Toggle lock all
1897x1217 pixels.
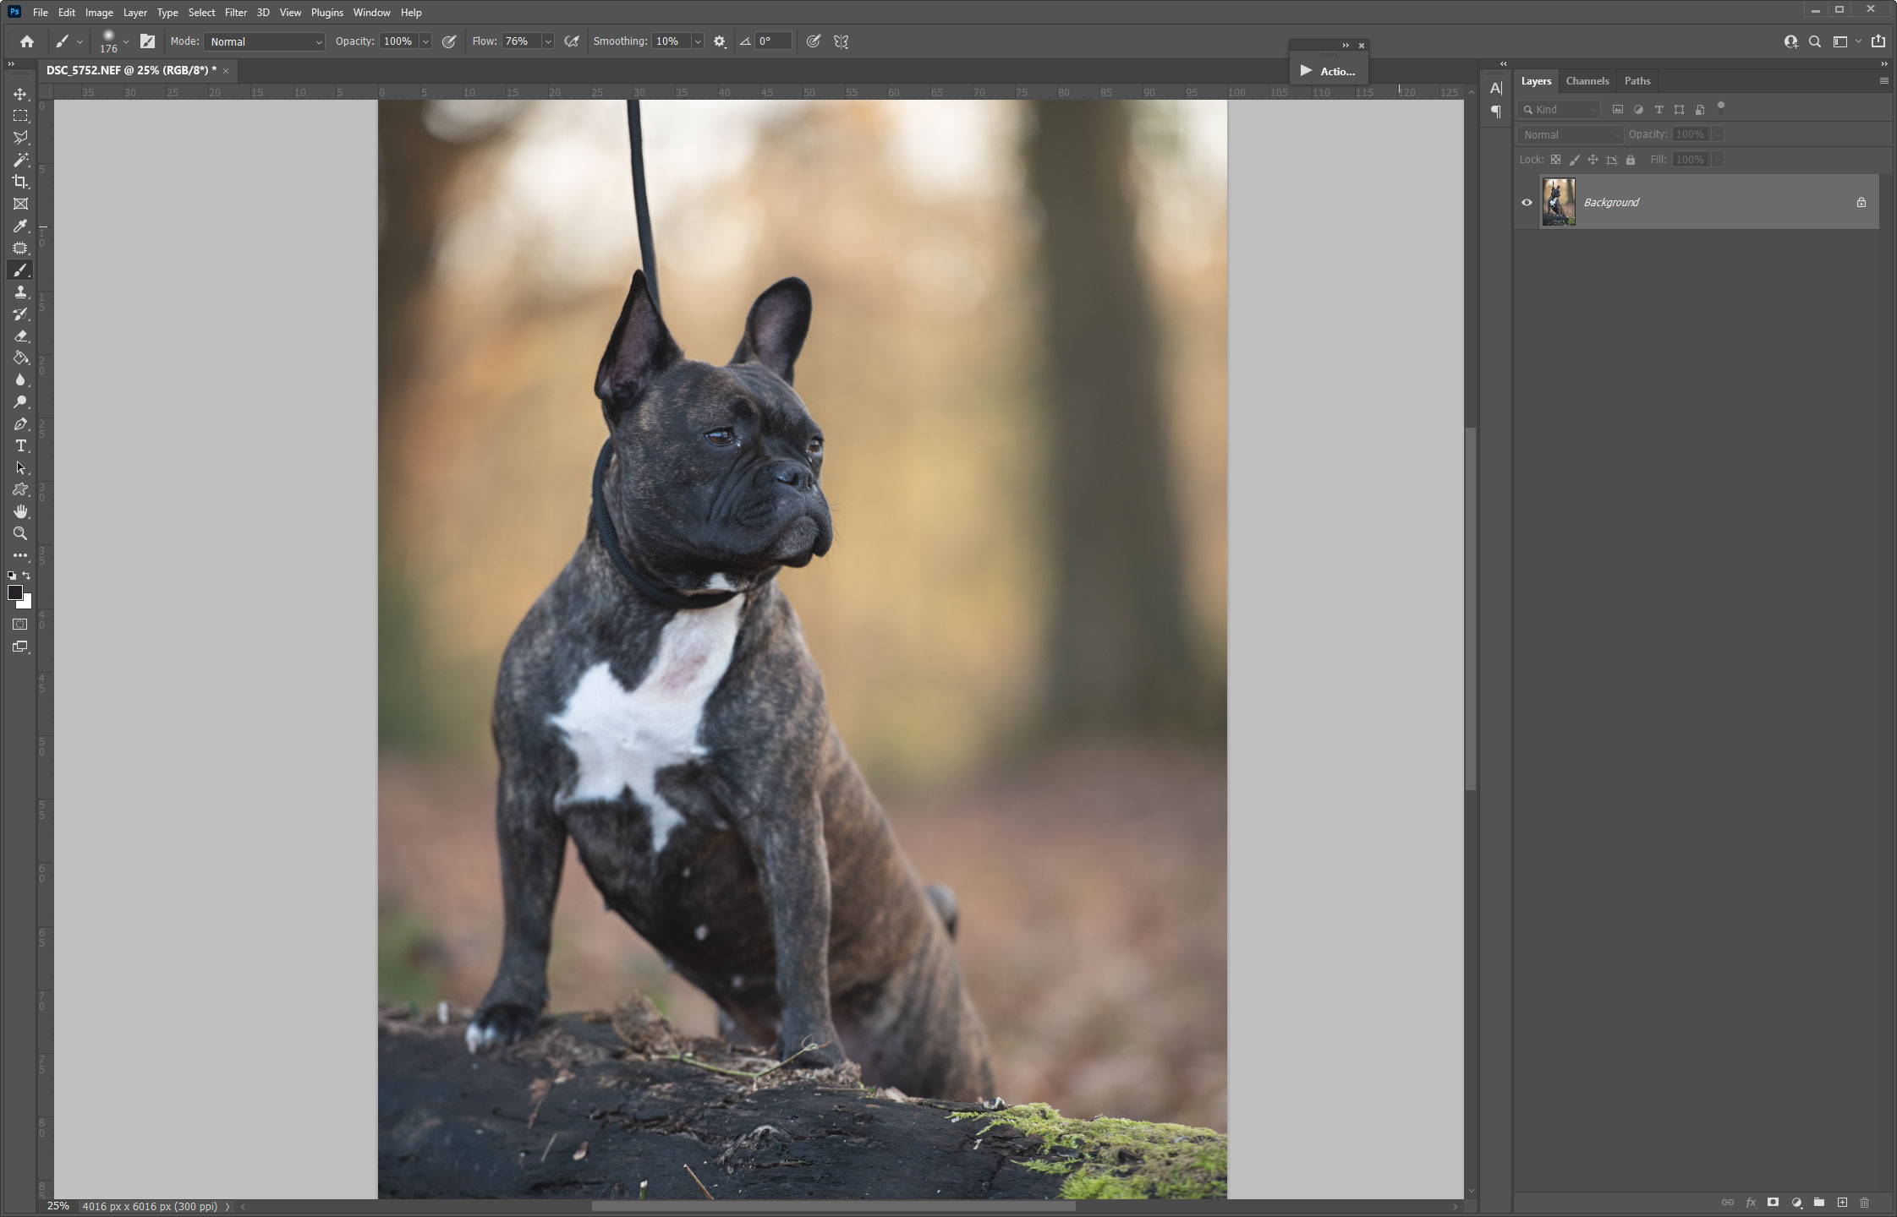[x=1631, y=160]
